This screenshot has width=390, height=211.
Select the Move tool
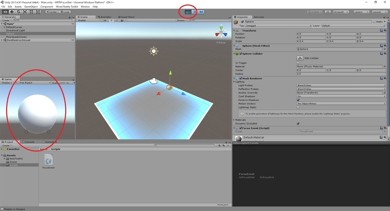coord(12,12)
